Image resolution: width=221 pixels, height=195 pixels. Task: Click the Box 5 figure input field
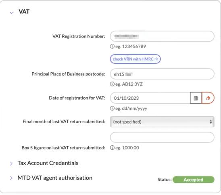tap(162, 137)
